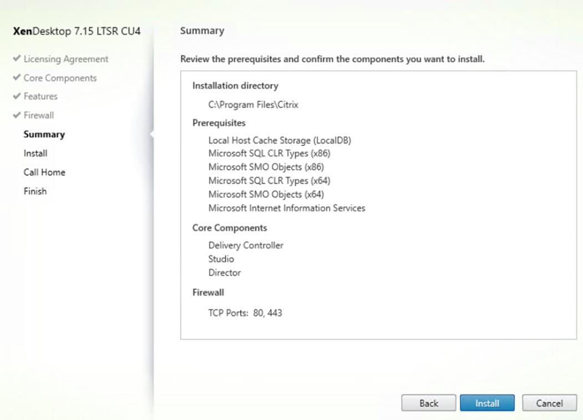Click the Summary page title

202,31
